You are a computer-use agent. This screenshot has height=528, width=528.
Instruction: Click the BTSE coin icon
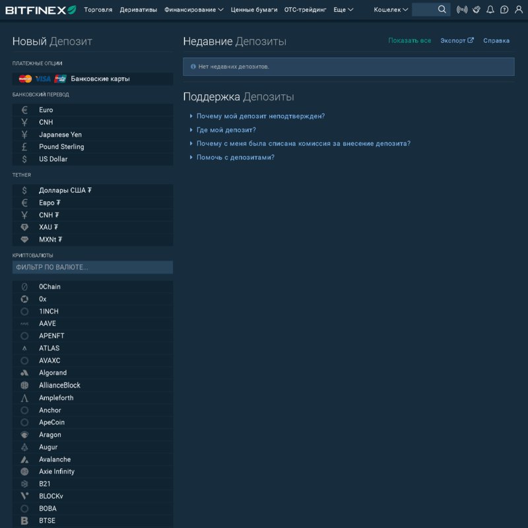click(24, 521)
